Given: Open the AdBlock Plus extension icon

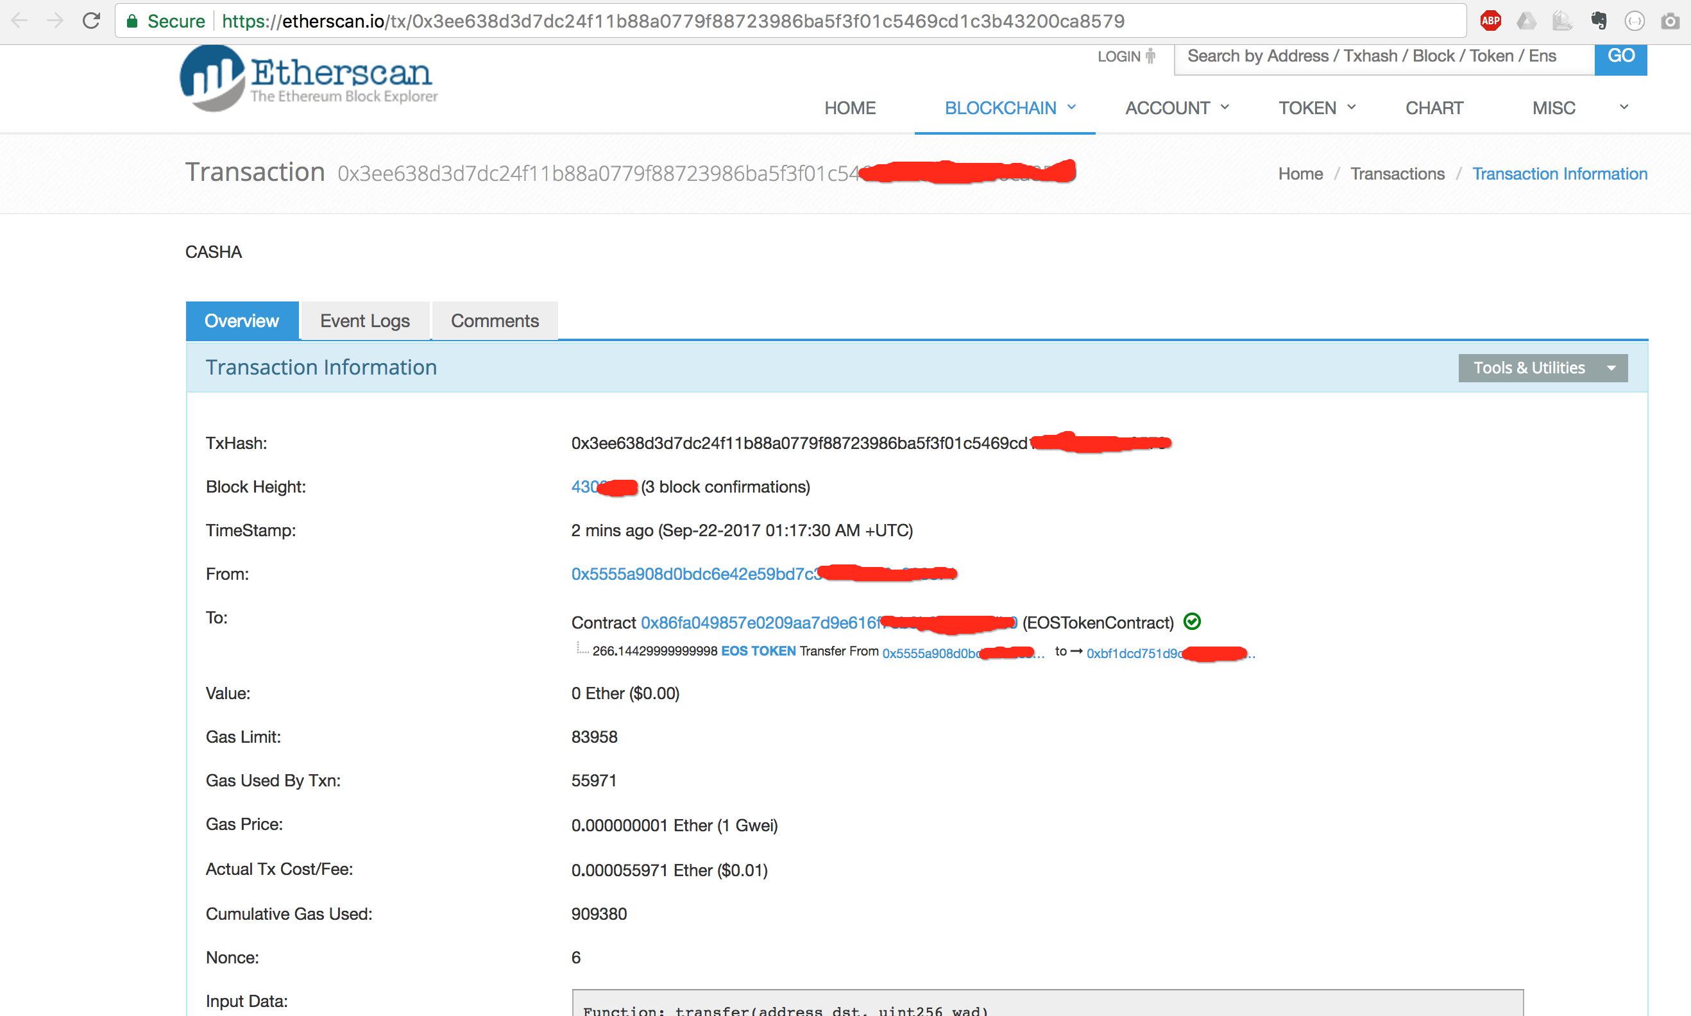Looking at the screenshot, I should (1490, 21).
